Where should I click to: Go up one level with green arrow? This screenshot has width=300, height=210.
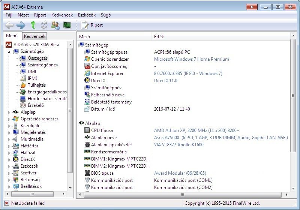click(x=33, y=25)
